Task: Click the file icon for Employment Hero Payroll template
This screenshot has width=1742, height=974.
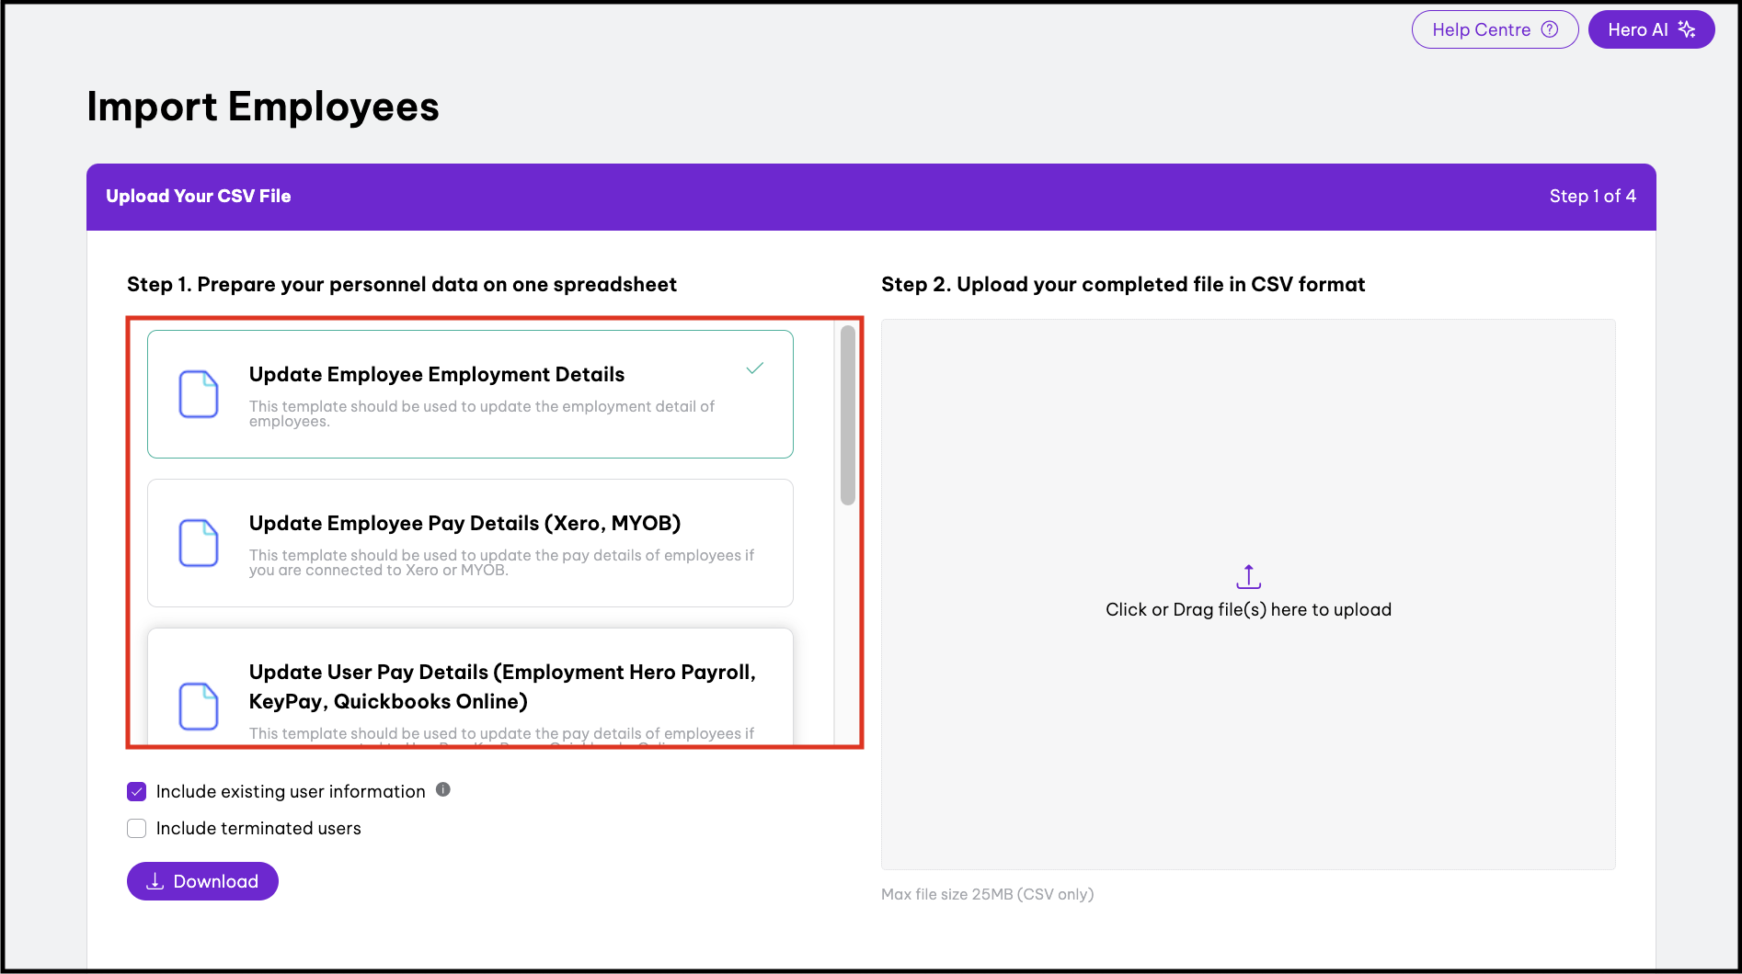Action: (198, 706)
